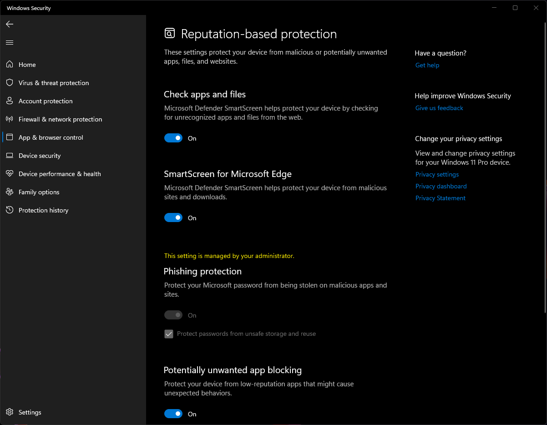Click the Virus & threat protection shield icon
Screen dimensions: 547x425
[10, 83]
